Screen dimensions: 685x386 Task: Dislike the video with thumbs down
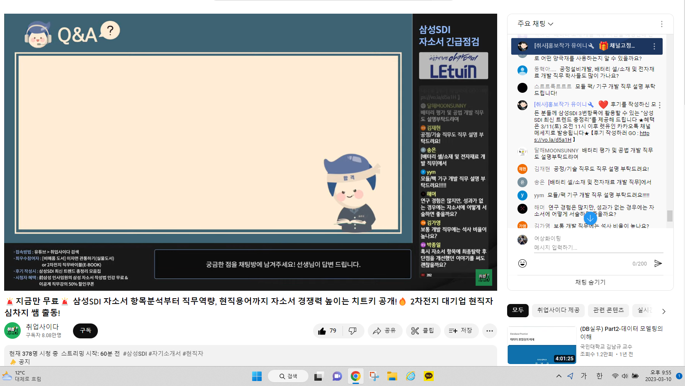(x=353, y=331)
